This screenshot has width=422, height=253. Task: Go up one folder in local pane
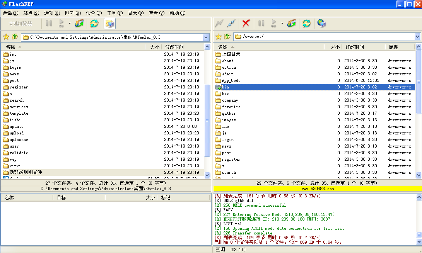(x=15, y=37)
